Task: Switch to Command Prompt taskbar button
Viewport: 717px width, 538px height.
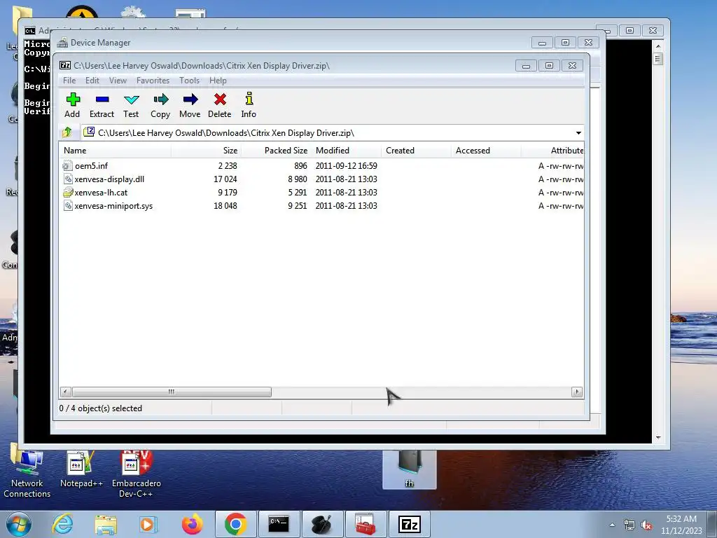Action: tap(279, 524)
